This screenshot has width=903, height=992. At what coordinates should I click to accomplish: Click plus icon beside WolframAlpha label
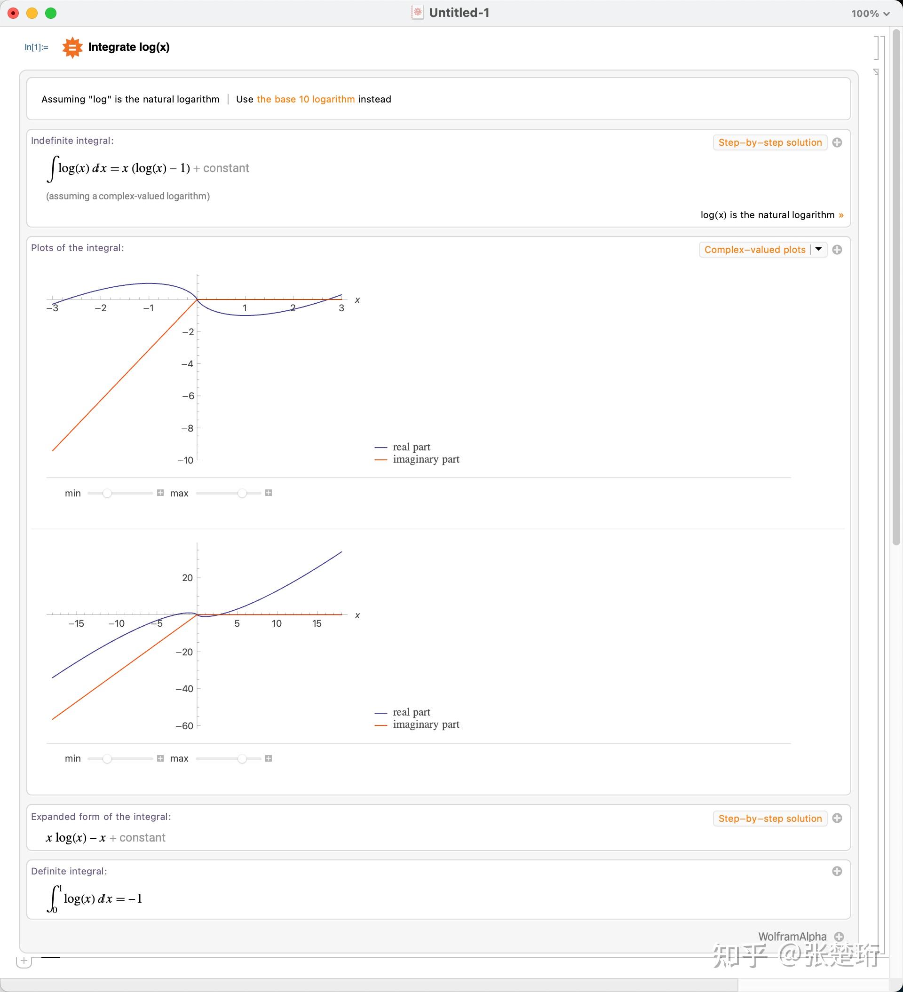click(x=840, y=937)
